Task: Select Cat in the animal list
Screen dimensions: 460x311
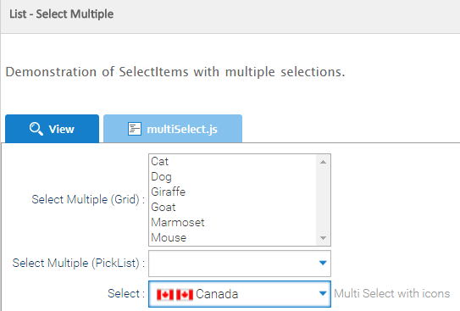Action: [233, 161]
